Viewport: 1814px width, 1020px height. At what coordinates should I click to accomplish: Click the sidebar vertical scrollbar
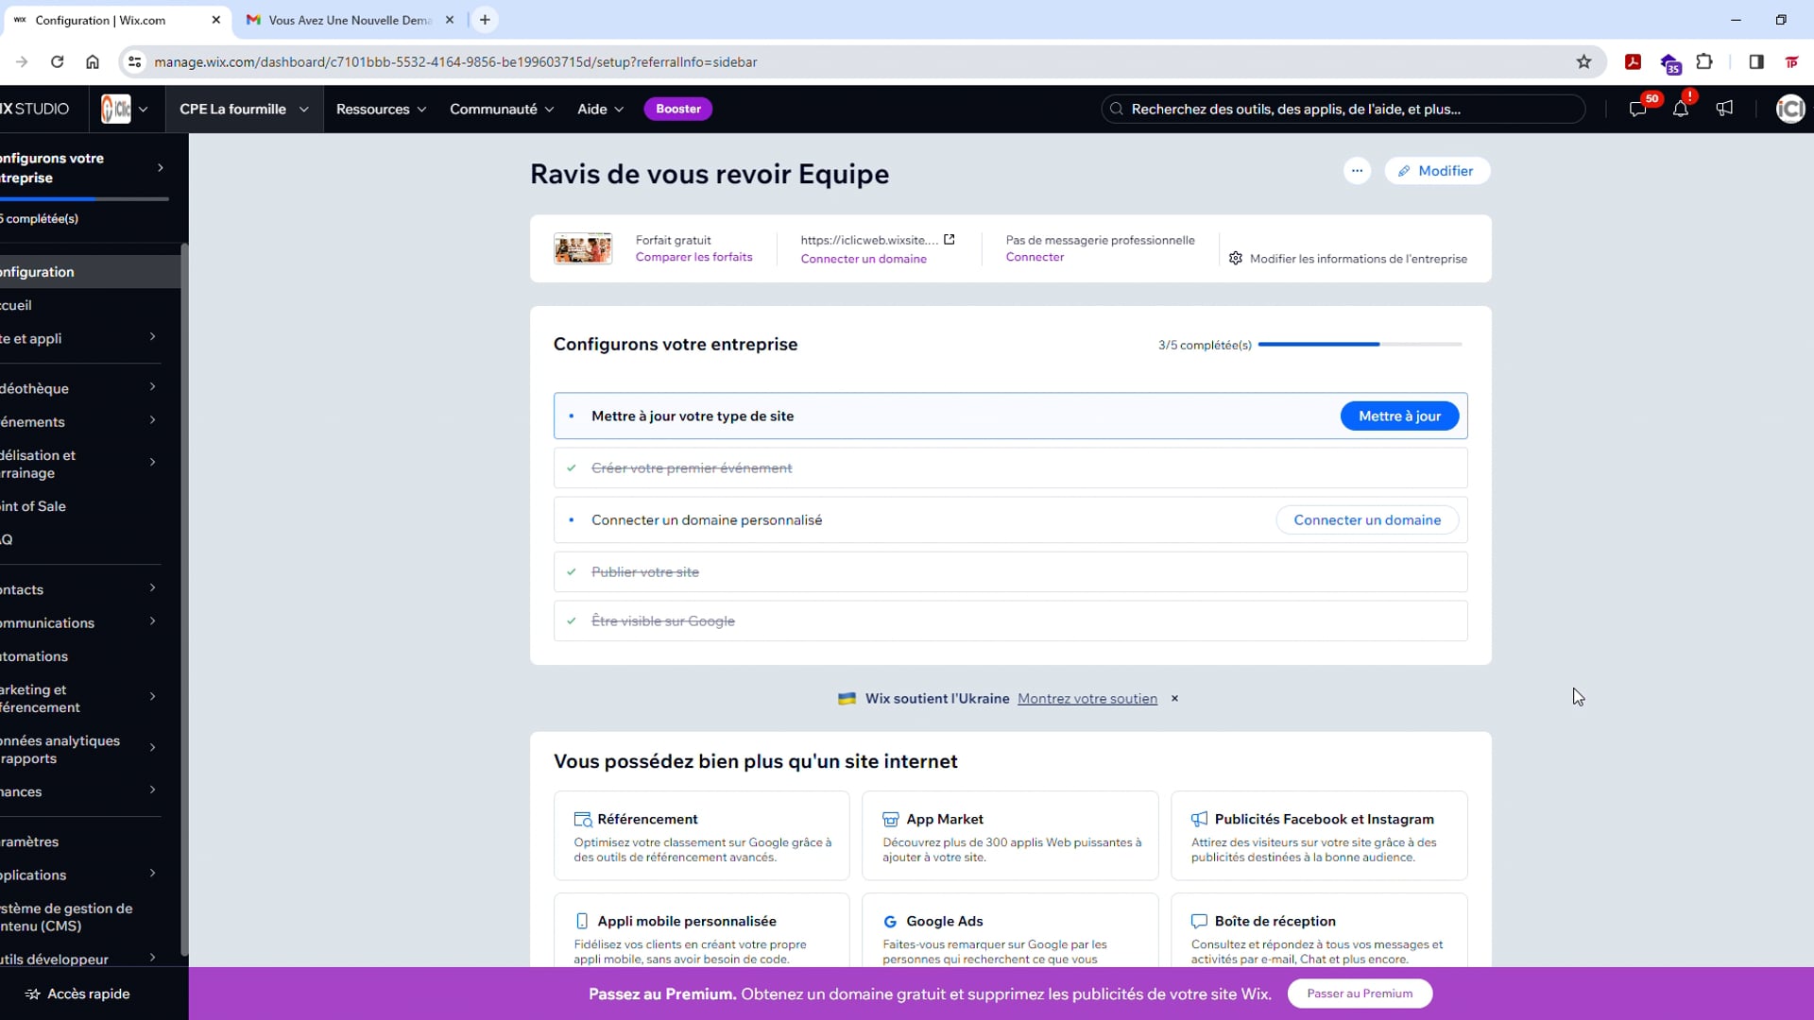(184, 600)
